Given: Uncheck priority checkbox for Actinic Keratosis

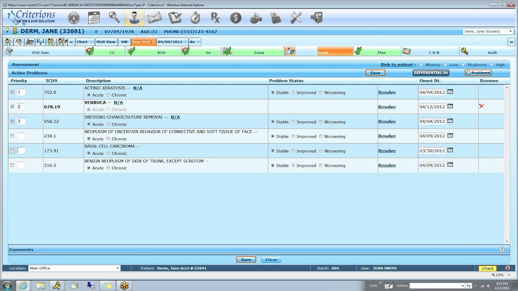Looking at the screenshot, I should click(12, 92).
